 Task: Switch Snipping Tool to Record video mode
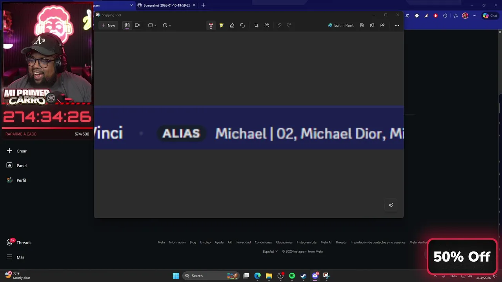(x=137, y=25)
